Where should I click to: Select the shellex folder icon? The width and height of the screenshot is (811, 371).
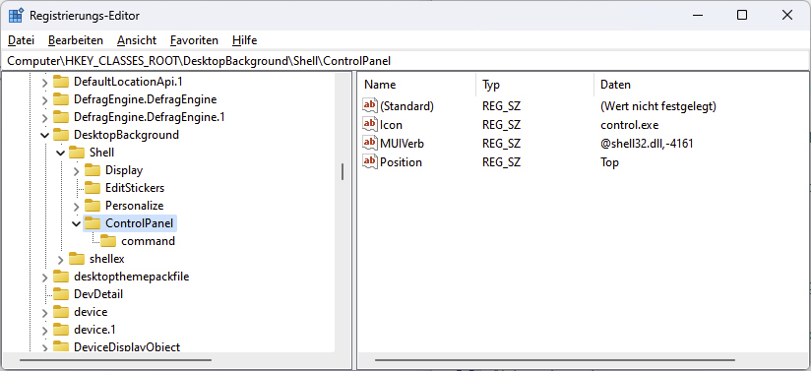(x=77, y=258)
